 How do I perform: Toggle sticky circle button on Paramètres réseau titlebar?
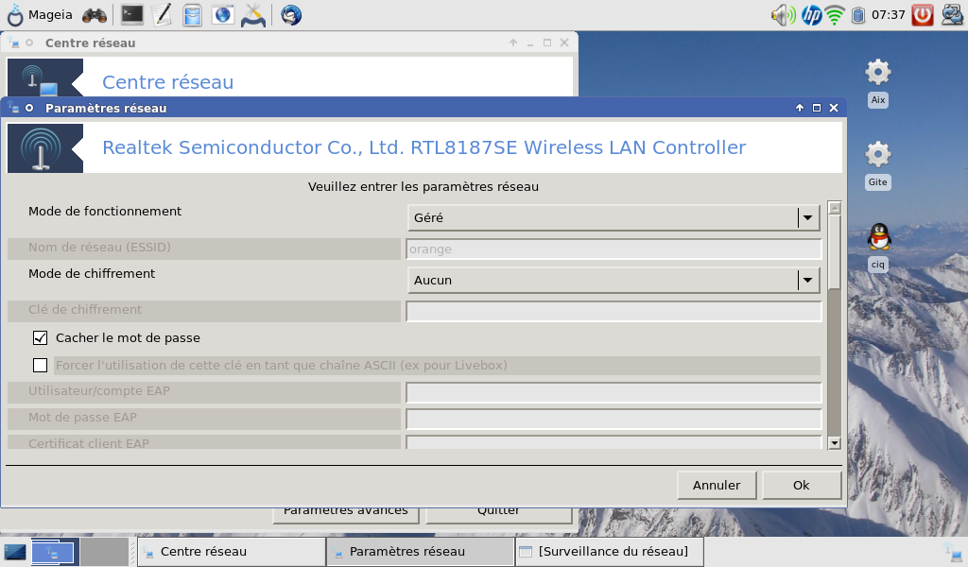(29, 108)
